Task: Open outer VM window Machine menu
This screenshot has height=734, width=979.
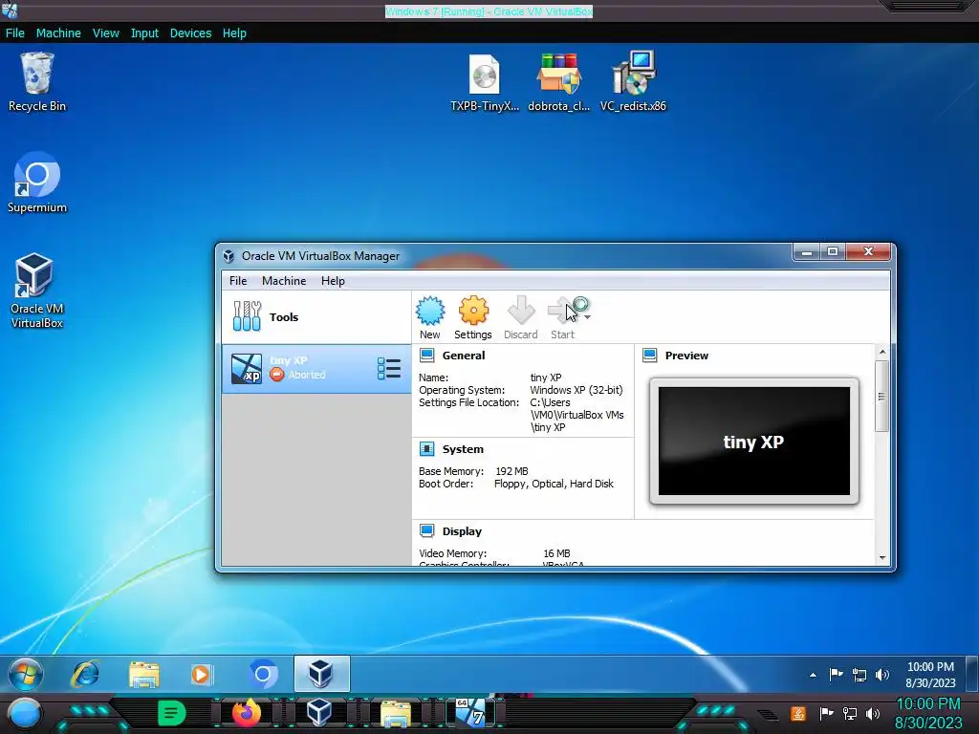Action: coord(58,33)
